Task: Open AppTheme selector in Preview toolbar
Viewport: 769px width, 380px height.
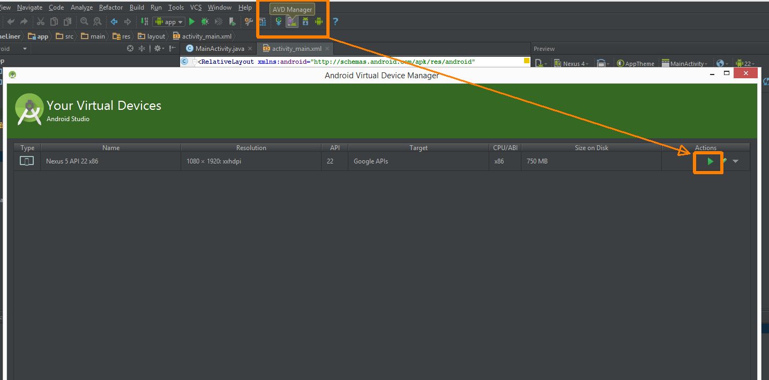Action: (x=636, y=63)
